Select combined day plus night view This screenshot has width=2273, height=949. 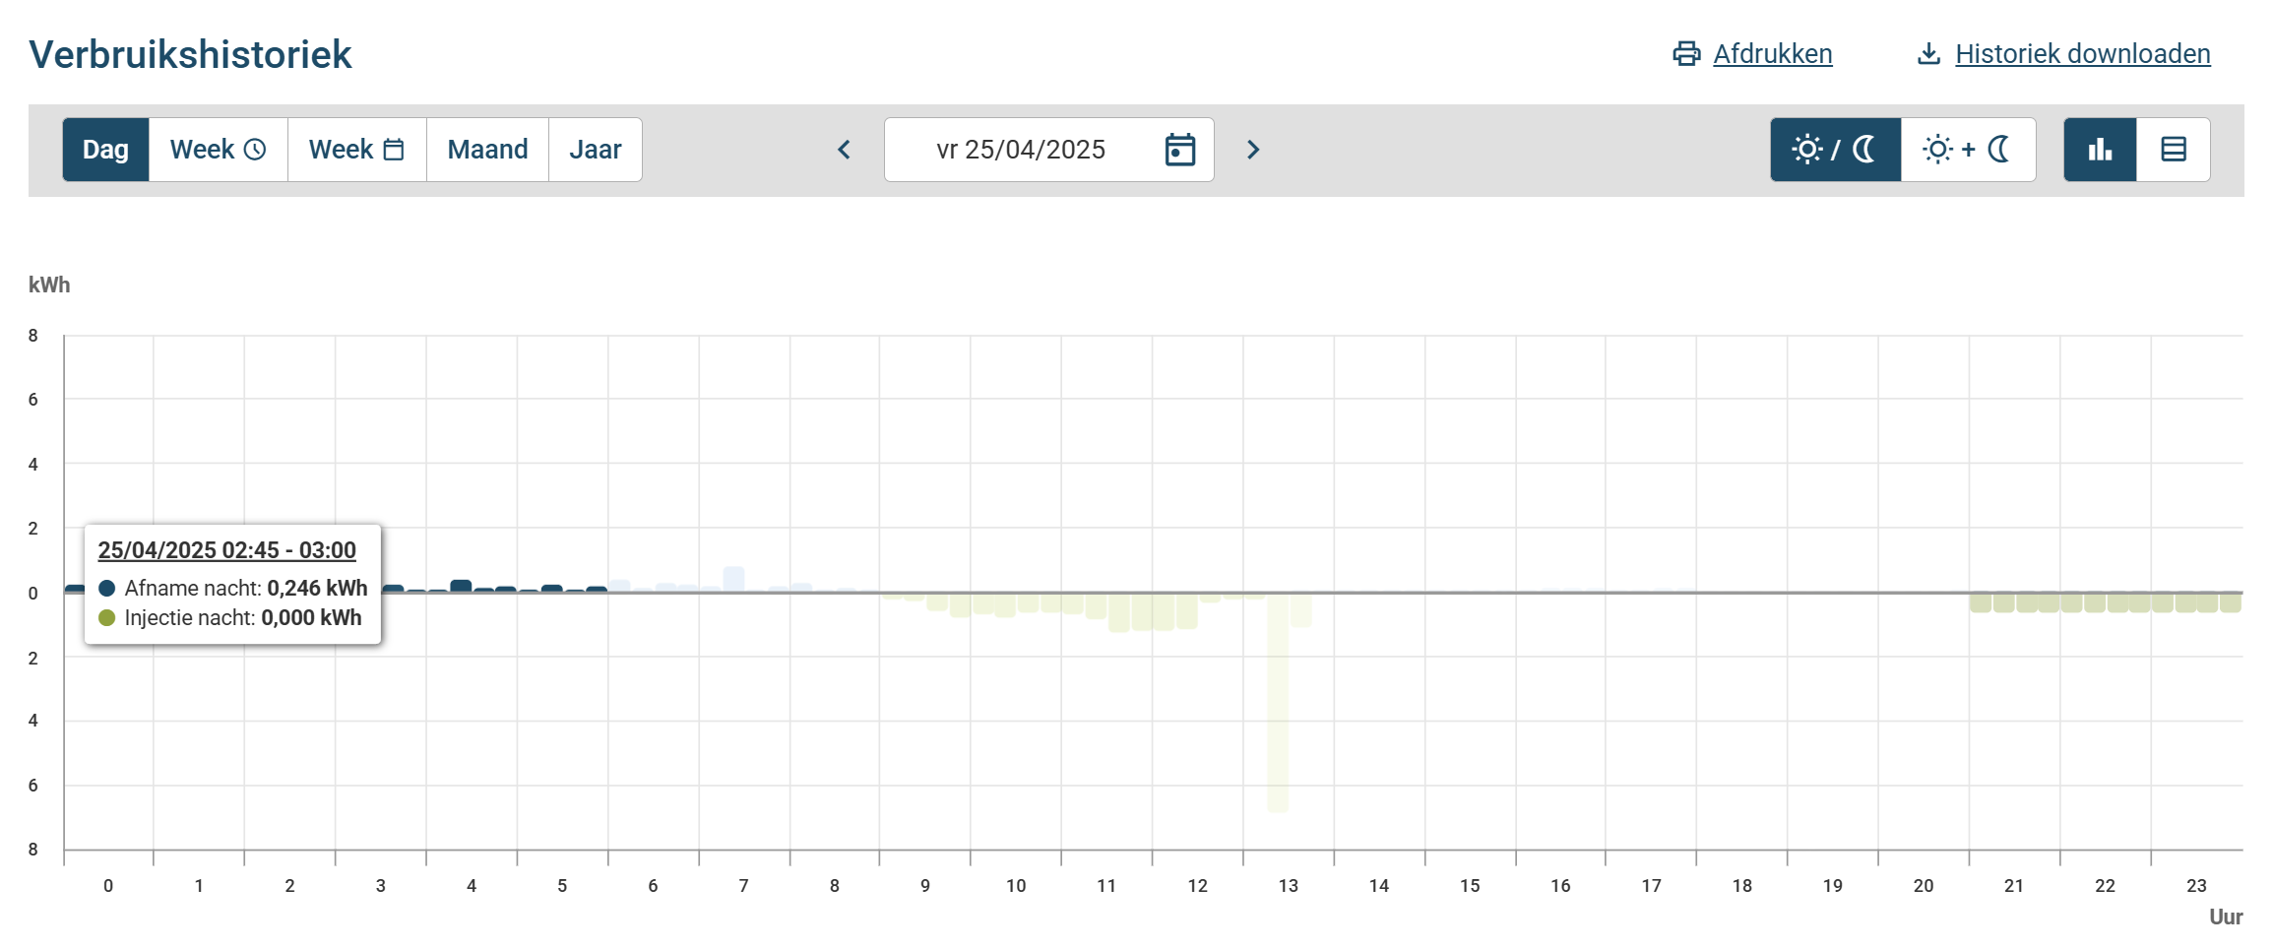(x=1967, y=150)
